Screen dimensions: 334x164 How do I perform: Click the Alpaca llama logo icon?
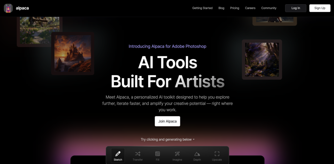(x=8, y=8)
